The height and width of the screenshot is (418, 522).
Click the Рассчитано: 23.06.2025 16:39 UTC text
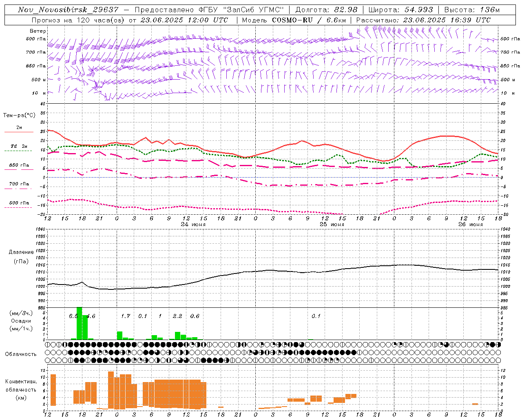tap(423, 20)
